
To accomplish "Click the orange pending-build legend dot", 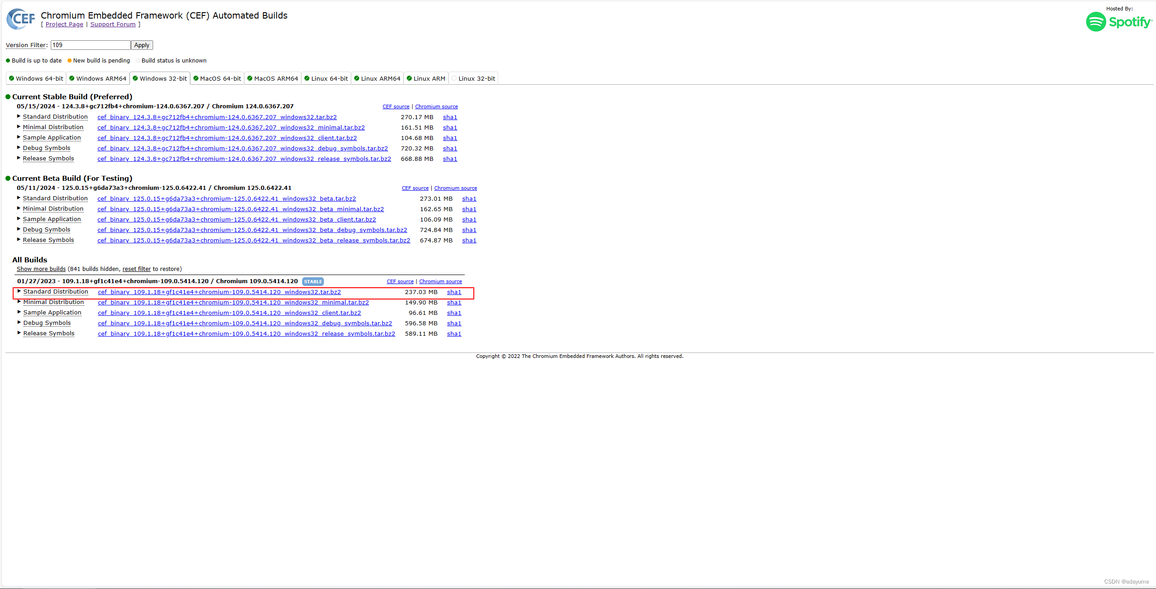I will [69, 61].
